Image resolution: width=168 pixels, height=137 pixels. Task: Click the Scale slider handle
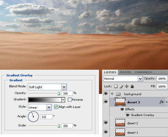(59, 126)
